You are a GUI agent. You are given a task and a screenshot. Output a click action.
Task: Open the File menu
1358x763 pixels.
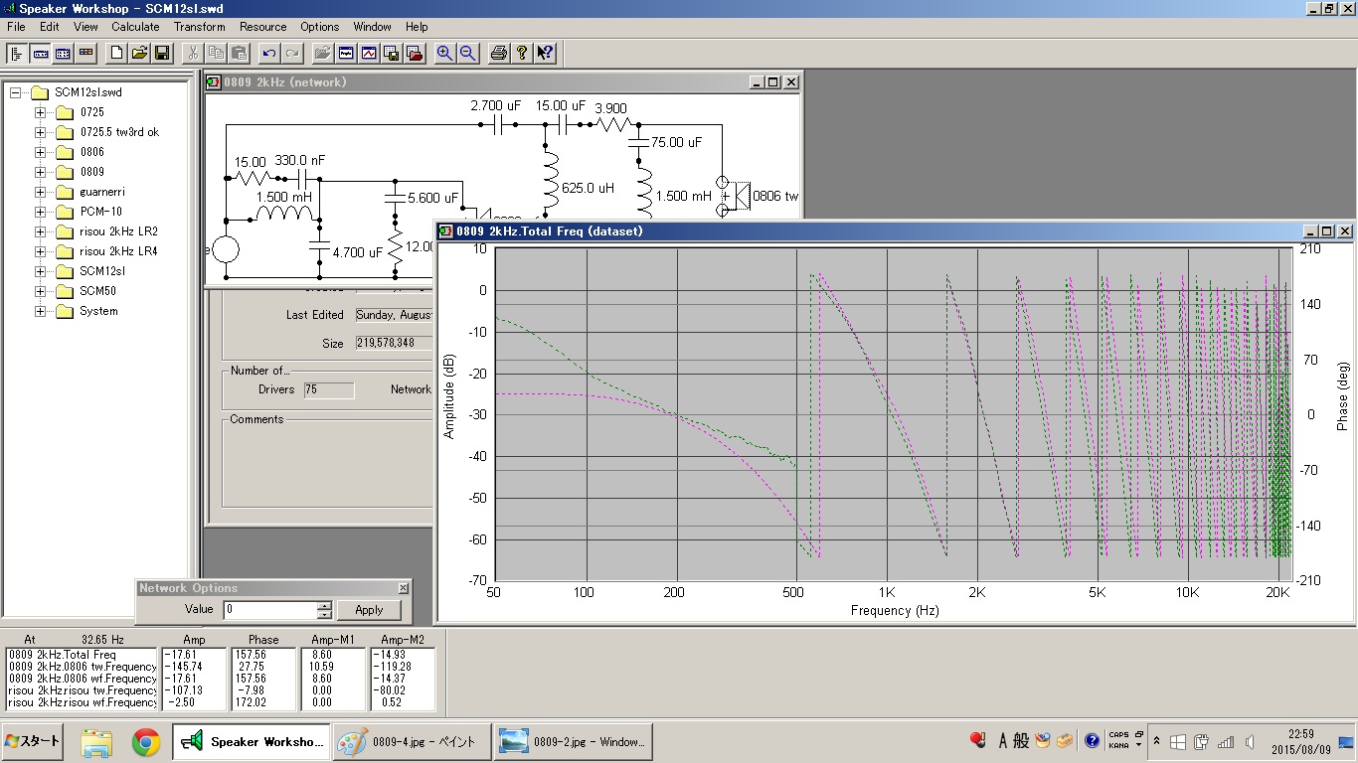(16, 27)
